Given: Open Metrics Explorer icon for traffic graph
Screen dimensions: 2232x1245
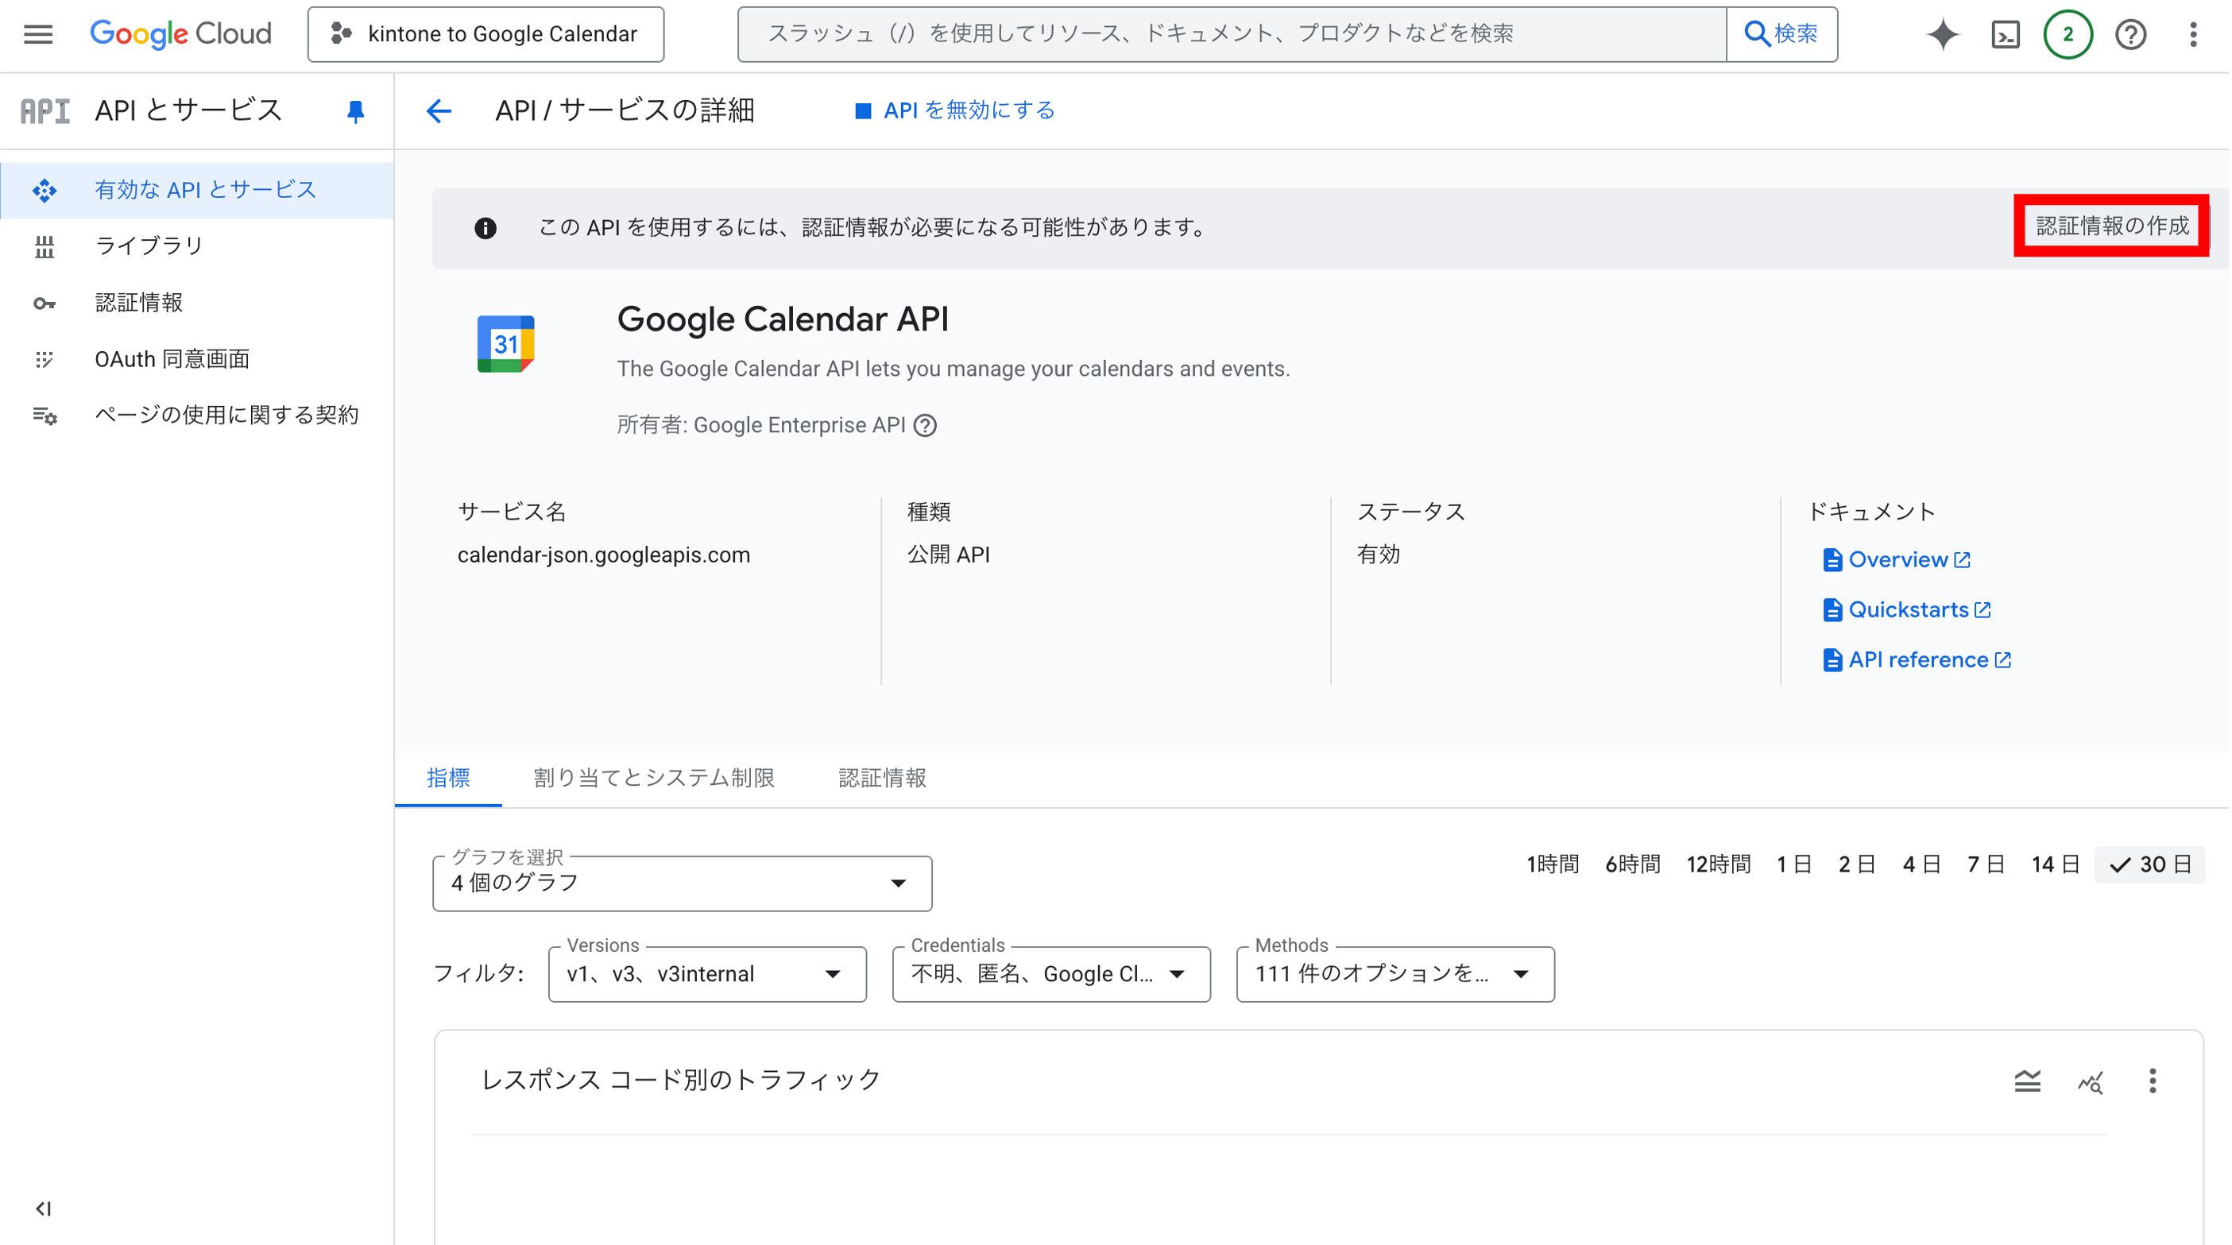Looking at the screenshot, I should click(x=2090, y=1081).
